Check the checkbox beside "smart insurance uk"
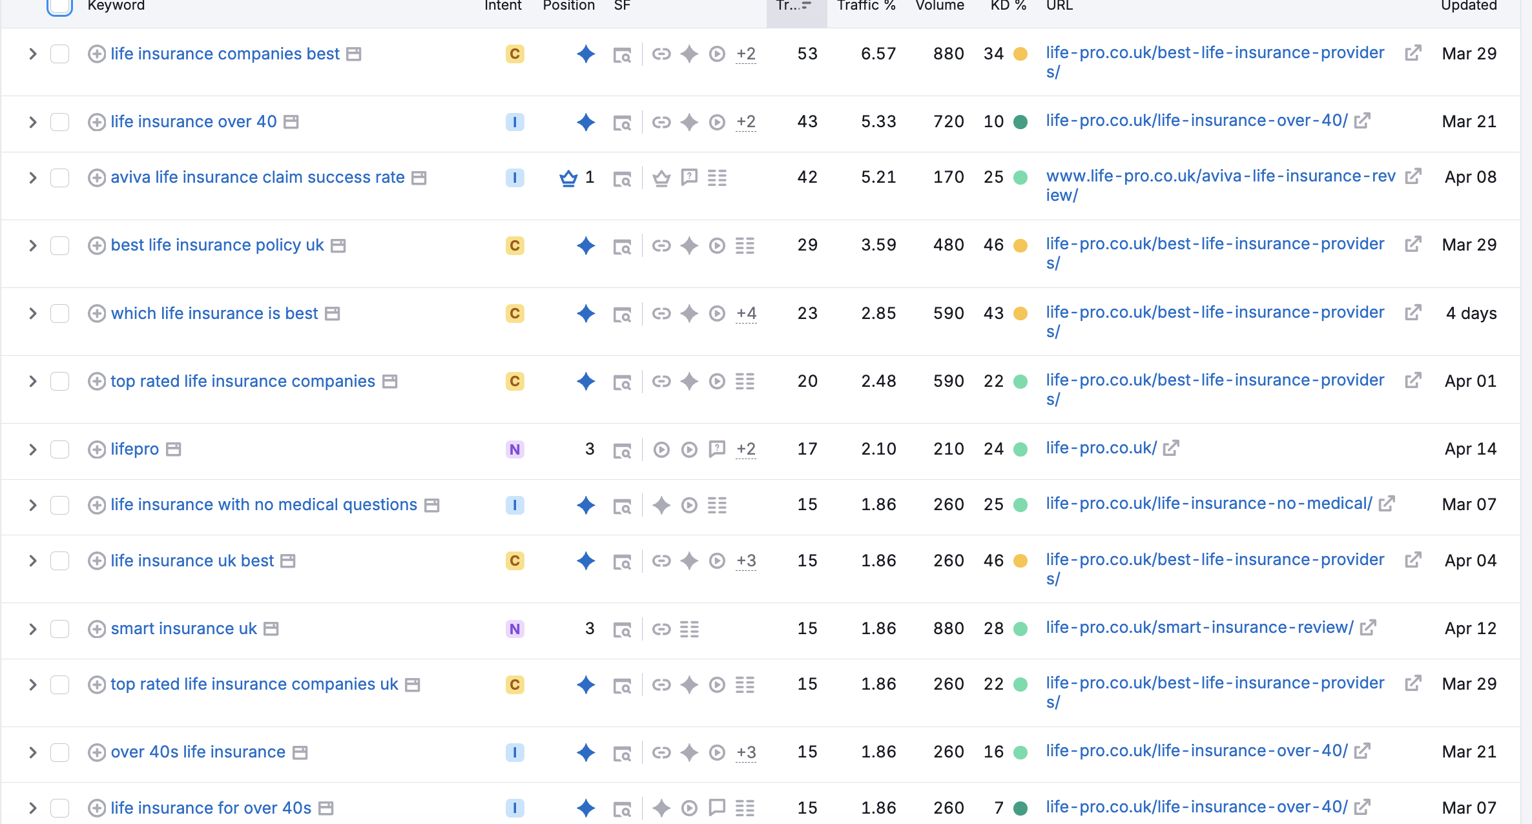The height and width of the screenshot is (824, 1532). pyautogui.click(x=59, y=628)
